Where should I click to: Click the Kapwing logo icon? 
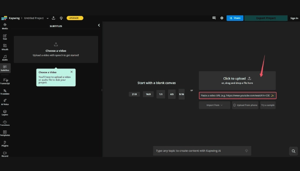4,18
